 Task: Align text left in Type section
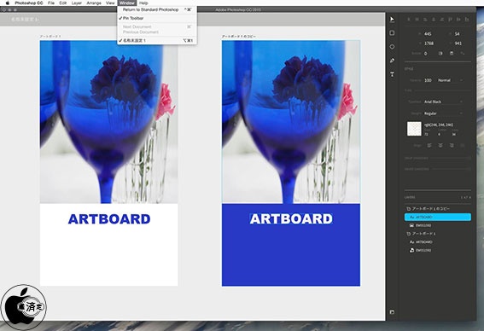point(429,145)
